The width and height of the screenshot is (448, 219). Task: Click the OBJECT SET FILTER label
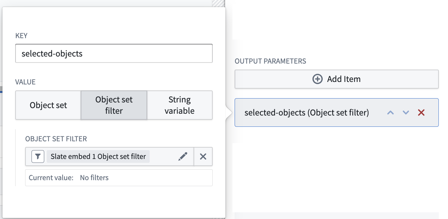(56, 139)
